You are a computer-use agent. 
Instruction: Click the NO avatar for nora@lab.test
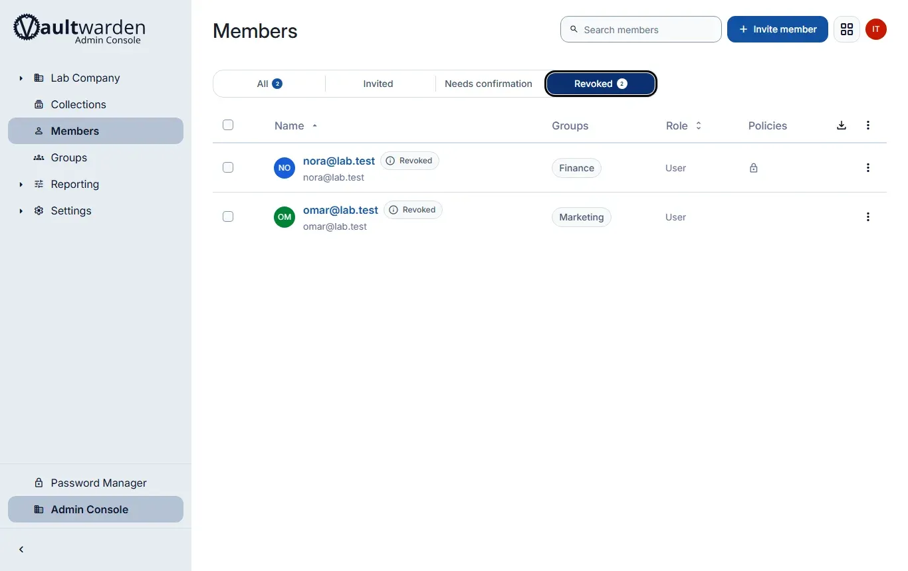284,168
